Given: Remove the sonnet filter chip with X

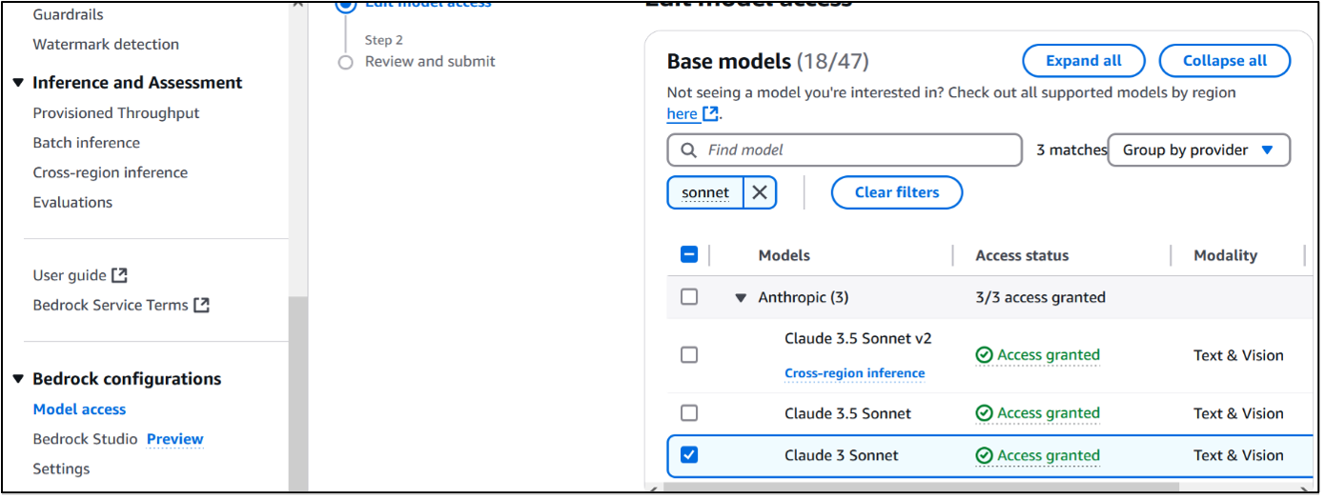Looking at the screenshot, I should (759, 192).
